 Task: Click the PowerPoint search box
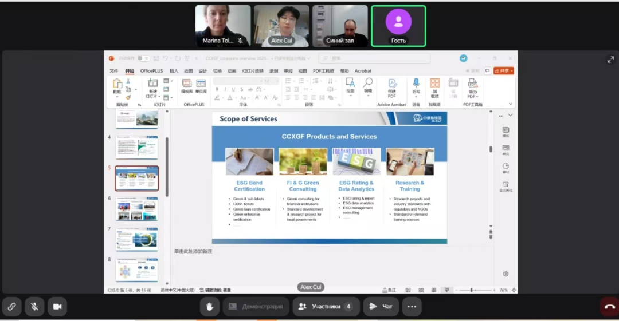click(374, 58)
